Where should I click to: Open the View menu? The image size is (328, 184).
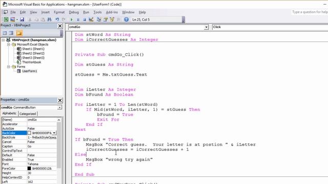pos(33,12)
